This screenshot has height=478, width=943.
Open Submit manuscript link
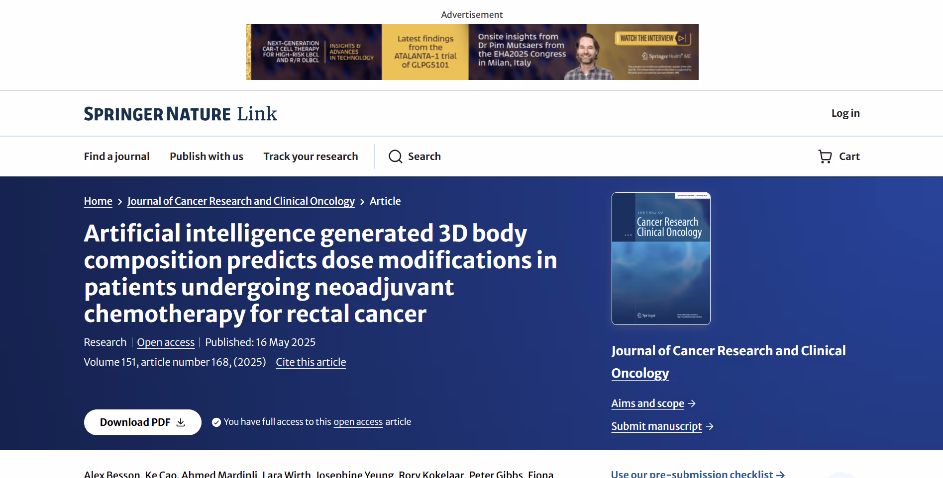[x=656, y=426]
